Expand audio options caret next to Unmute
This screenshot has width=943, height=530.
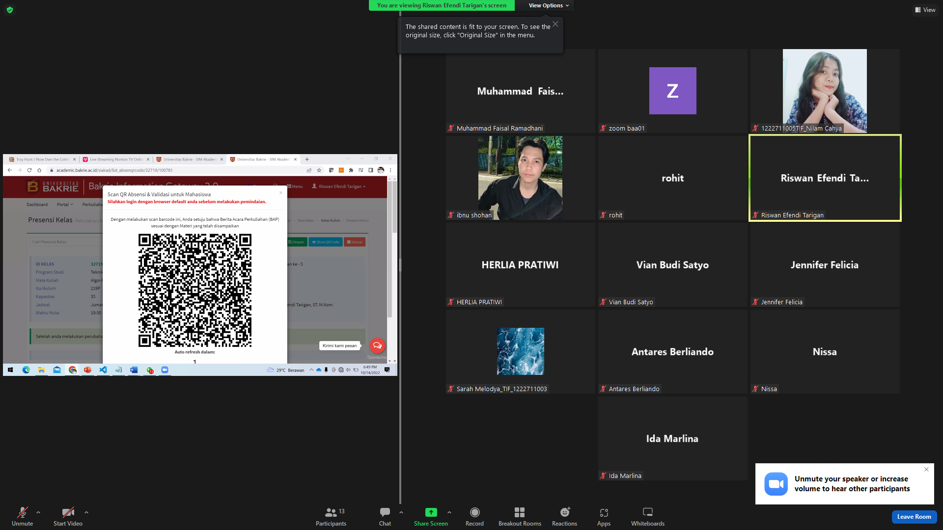tap(38, 512)
